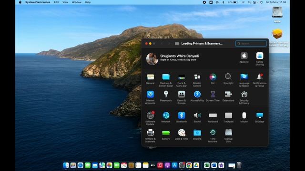Open Date & Time preferences
Screen dimensions: 305x171
(x=182, y=133)
